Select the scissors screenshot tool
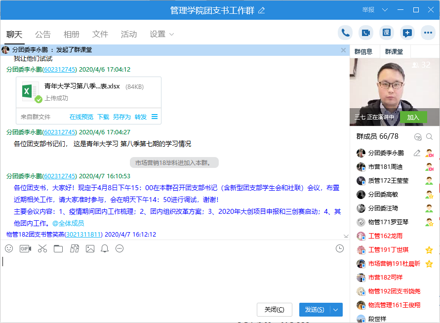The width and height of the screenshot is (440, 323). point(42,248)
